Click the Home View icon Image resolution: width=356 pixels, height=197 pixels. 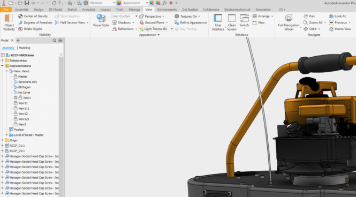click(331, 29)
